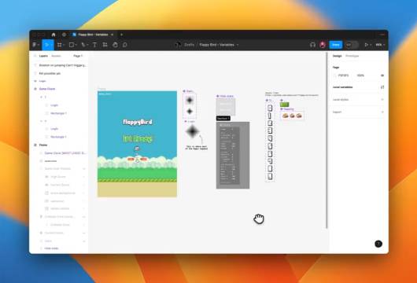Add a new local style
Screen dimensions: 417x283
(x=382, y=100)
